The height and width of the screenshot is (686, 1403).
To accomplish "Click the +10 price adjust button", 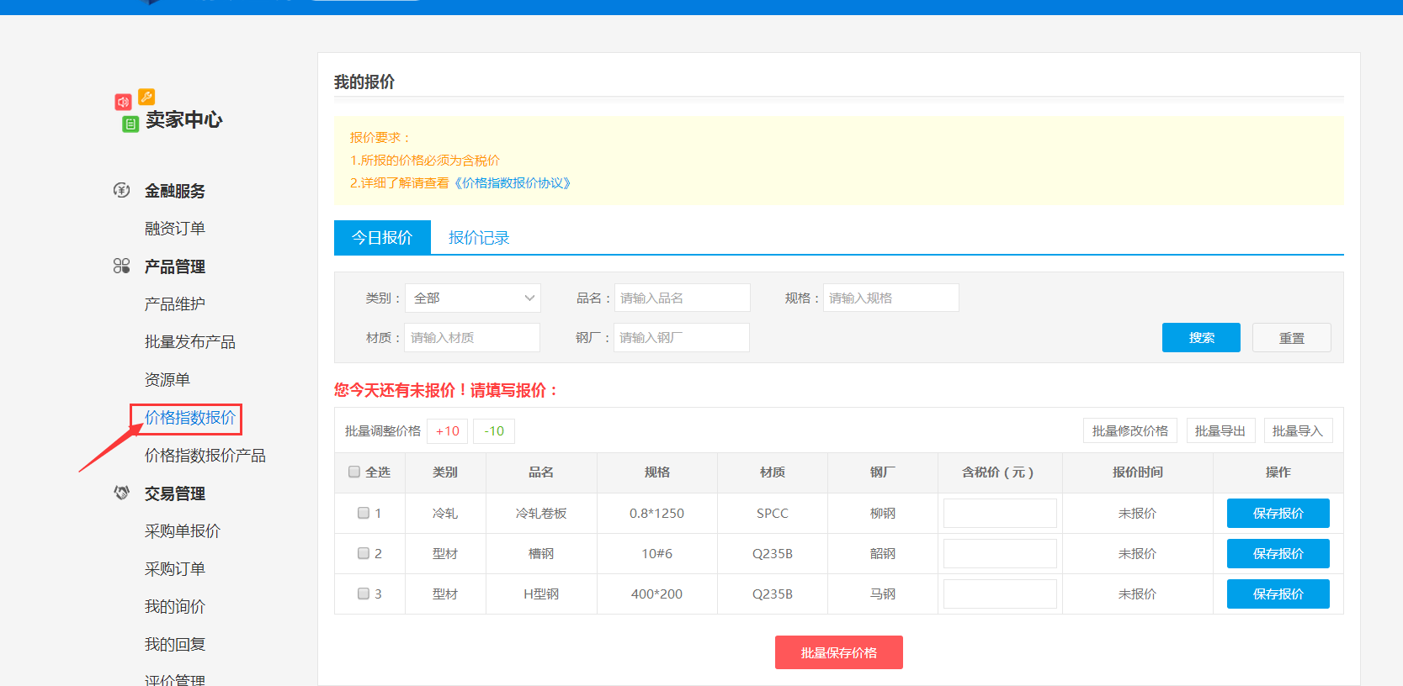I will 448,430.
